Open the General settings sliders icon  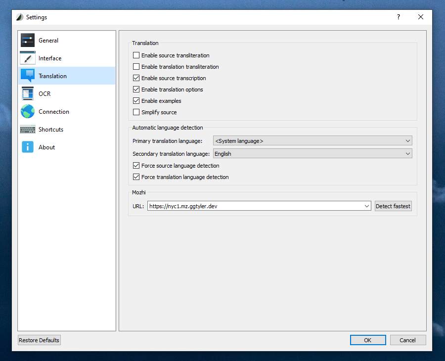coord(28,40)
